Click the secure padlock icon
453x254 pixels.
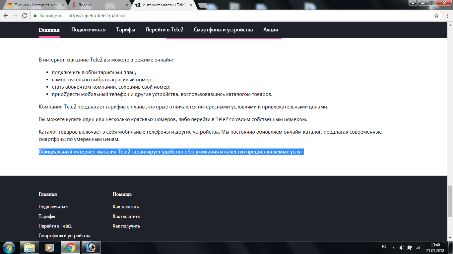(x=35, y=16)
